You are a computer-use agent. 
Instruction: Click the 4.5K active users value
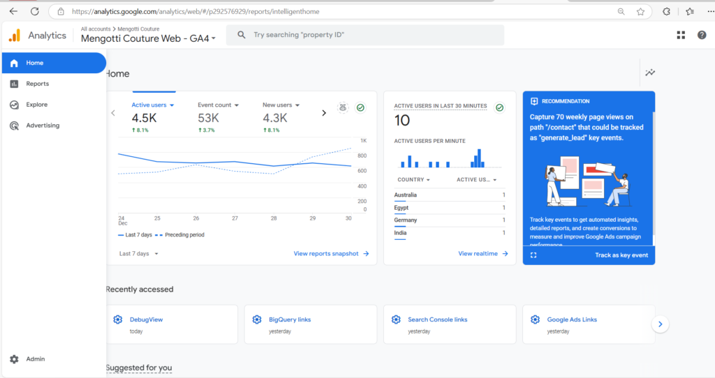144,119
